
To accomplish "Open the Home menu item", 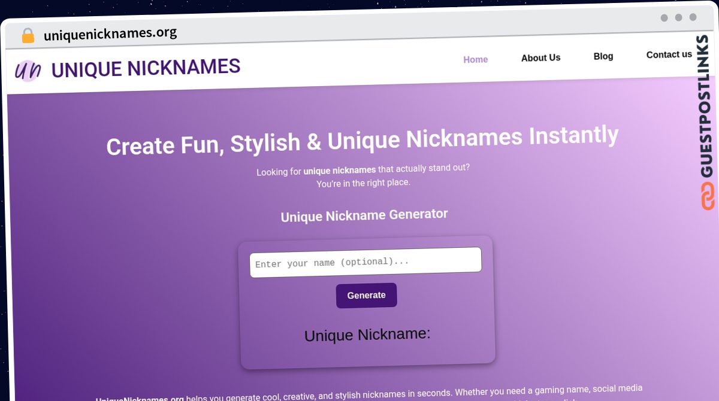I will (x=476, y=59).
